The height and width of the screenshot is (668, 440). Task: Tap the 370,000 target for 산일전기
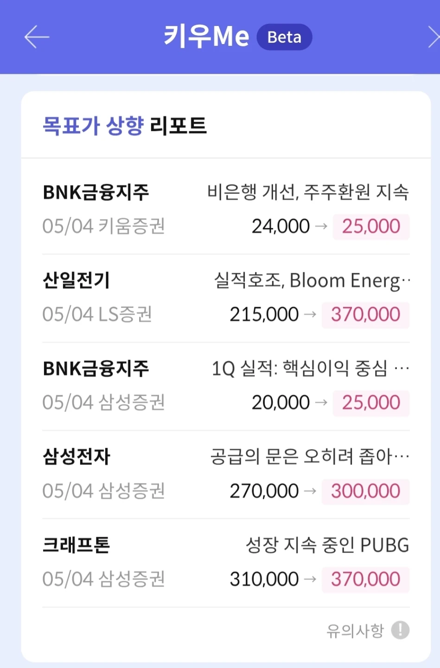pos(365,315)
